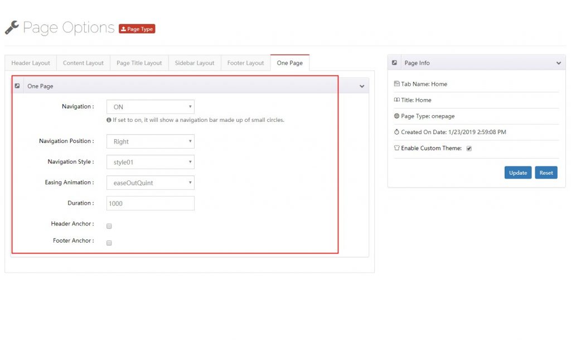Click the globe icon beside Page Type: onepage

(x=396, y=116)
